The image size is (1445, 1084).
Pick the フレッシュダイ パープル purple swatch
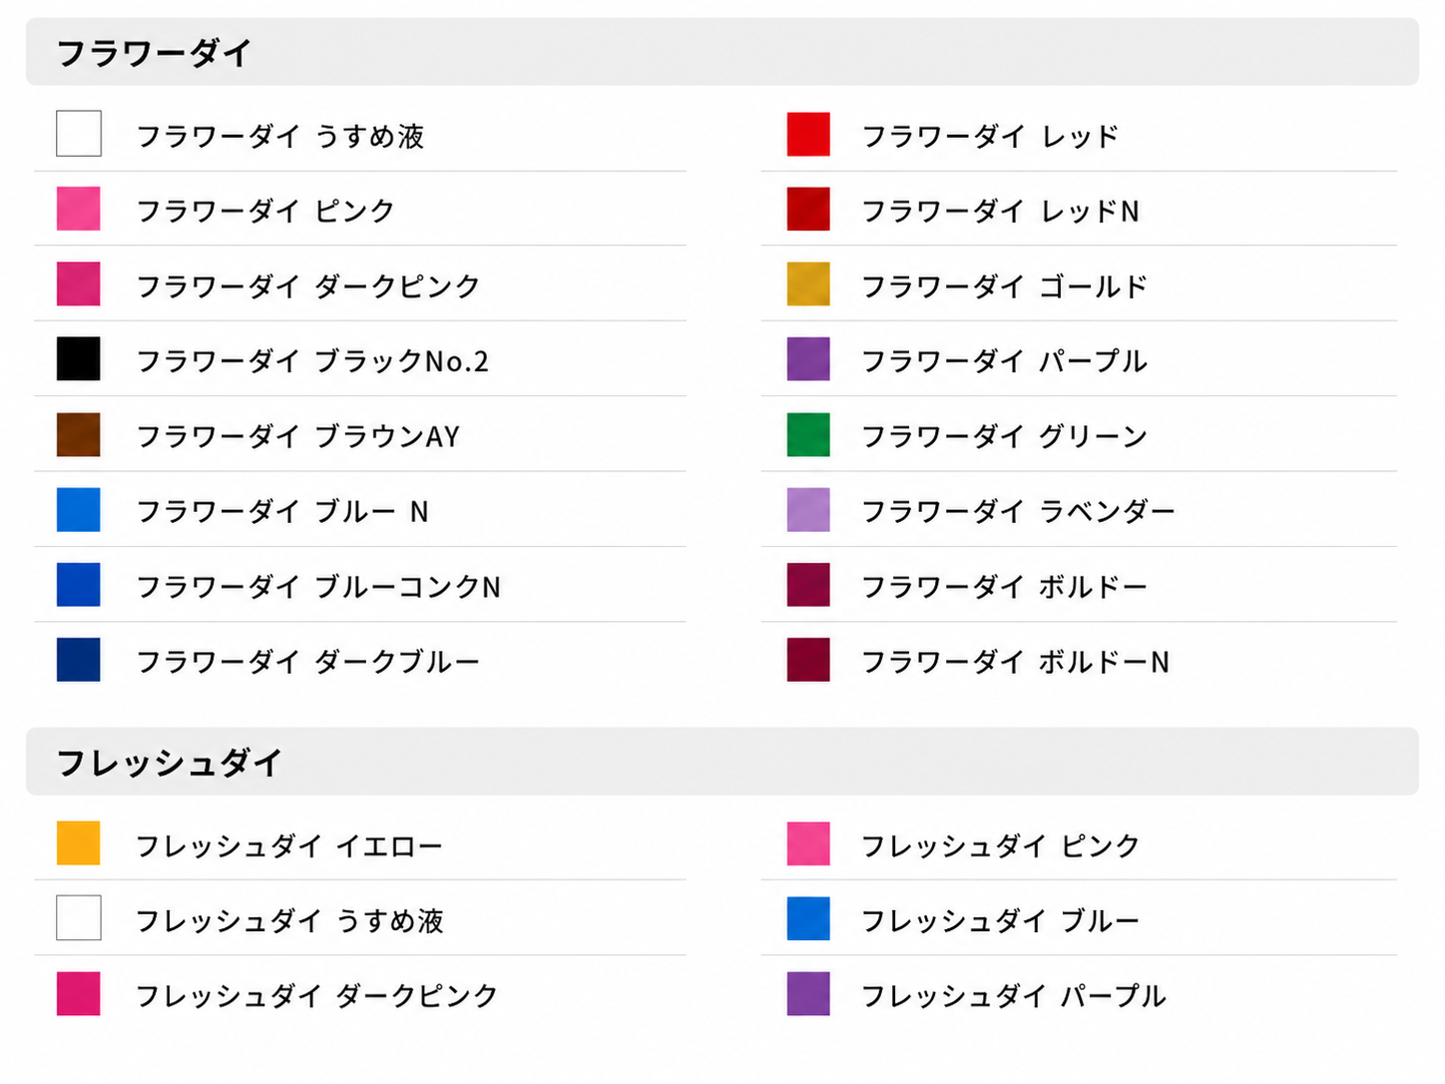(808, 994)
